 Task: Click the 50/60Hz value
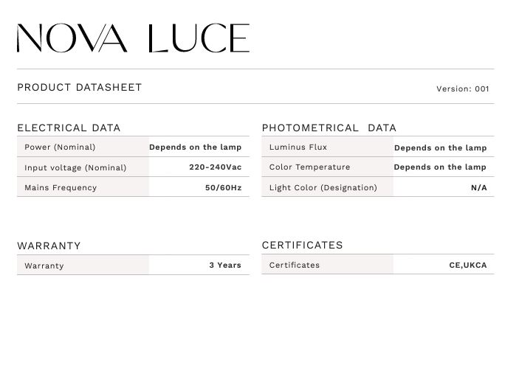pos(224,187)
